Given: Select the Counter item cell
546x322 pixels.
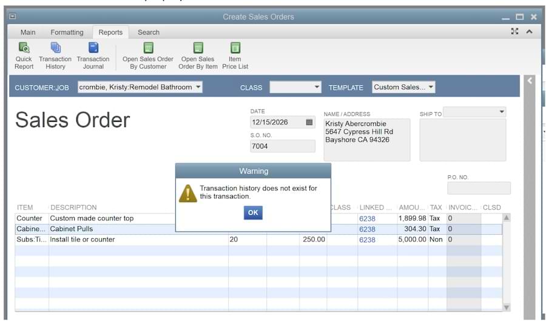Looking at the screenshot, I should (32, 219).
